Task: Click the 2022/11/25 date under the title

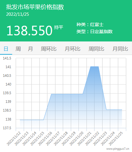Action: pyautogui.click(x=18, y=14)
